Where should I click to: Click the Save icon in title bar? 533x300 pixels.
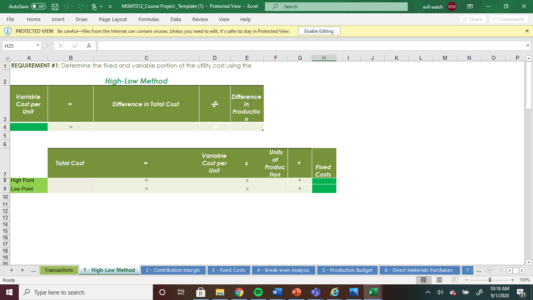[x=55, y=7]
